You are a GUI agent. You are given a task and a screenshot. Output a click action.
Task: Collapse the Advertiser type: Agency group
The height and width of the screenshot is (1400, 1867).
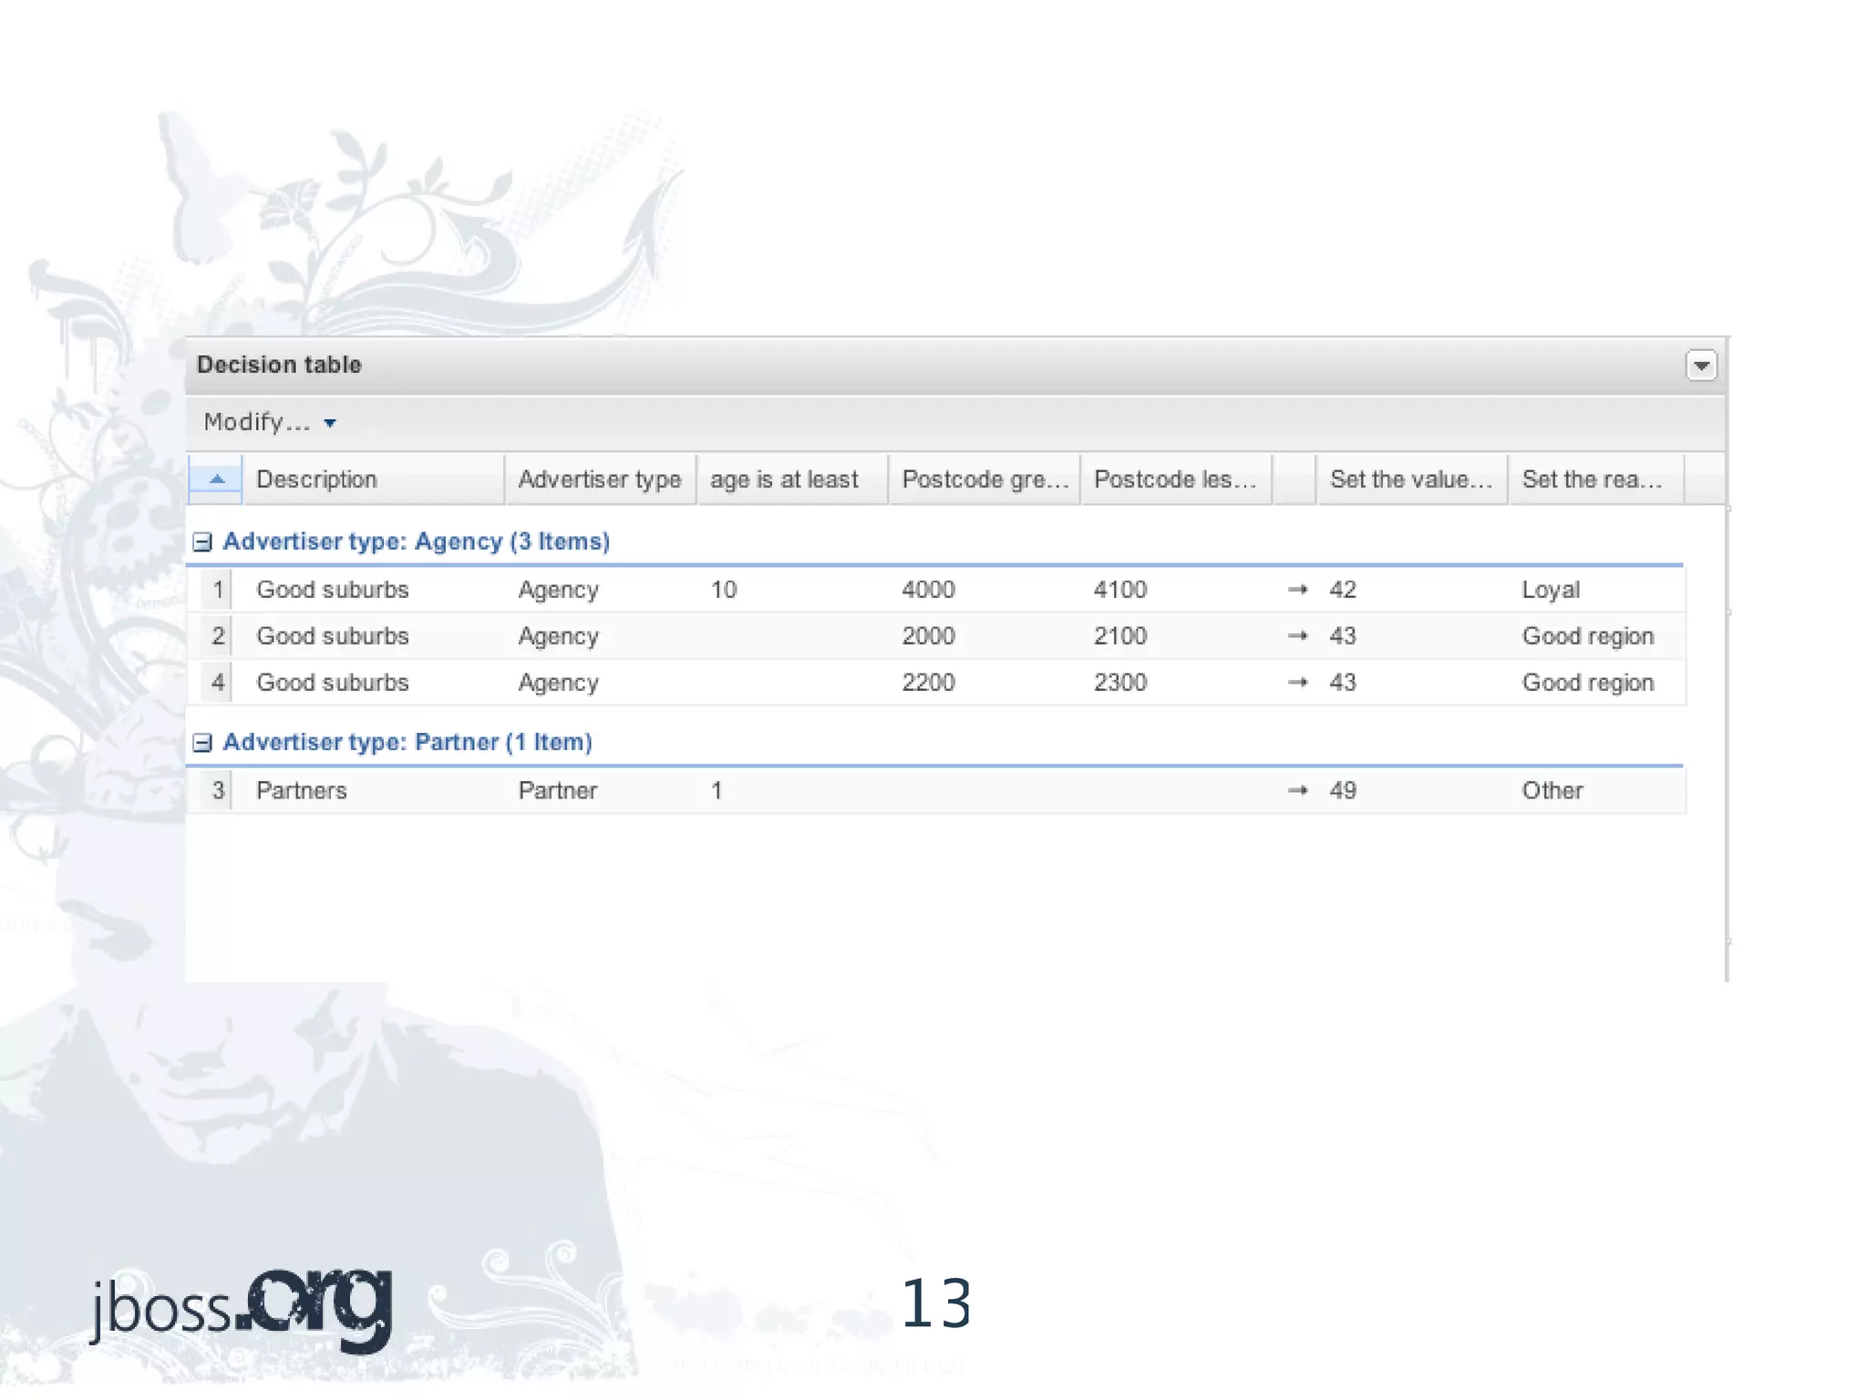[202, 542]
